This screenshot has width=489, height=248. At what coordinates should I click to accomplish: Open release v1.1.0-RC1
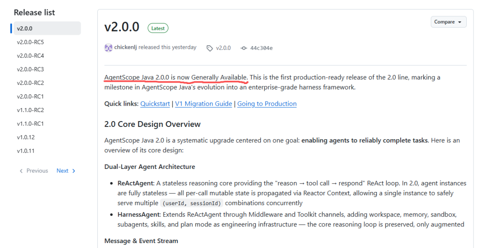pyautogui.click(x=30, y=123)
